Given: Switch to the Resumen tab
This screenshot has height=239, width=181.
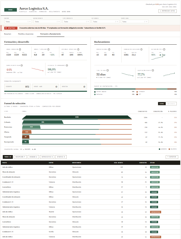Looking at the screenshot, I should tap(8, 34).
